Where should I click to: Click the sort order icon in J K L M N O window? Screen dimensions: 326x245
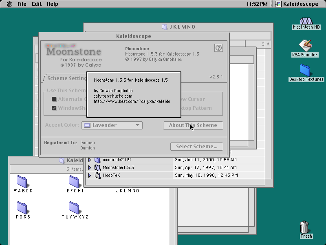click(268, 44)
